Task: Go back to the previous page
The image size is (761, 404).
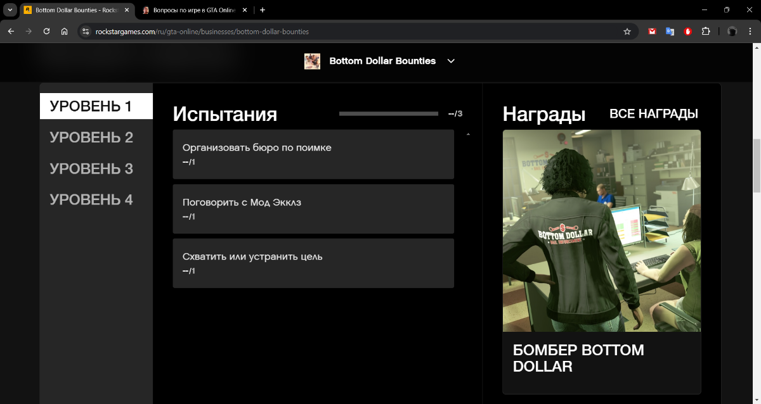Action: tap(11, 31)
